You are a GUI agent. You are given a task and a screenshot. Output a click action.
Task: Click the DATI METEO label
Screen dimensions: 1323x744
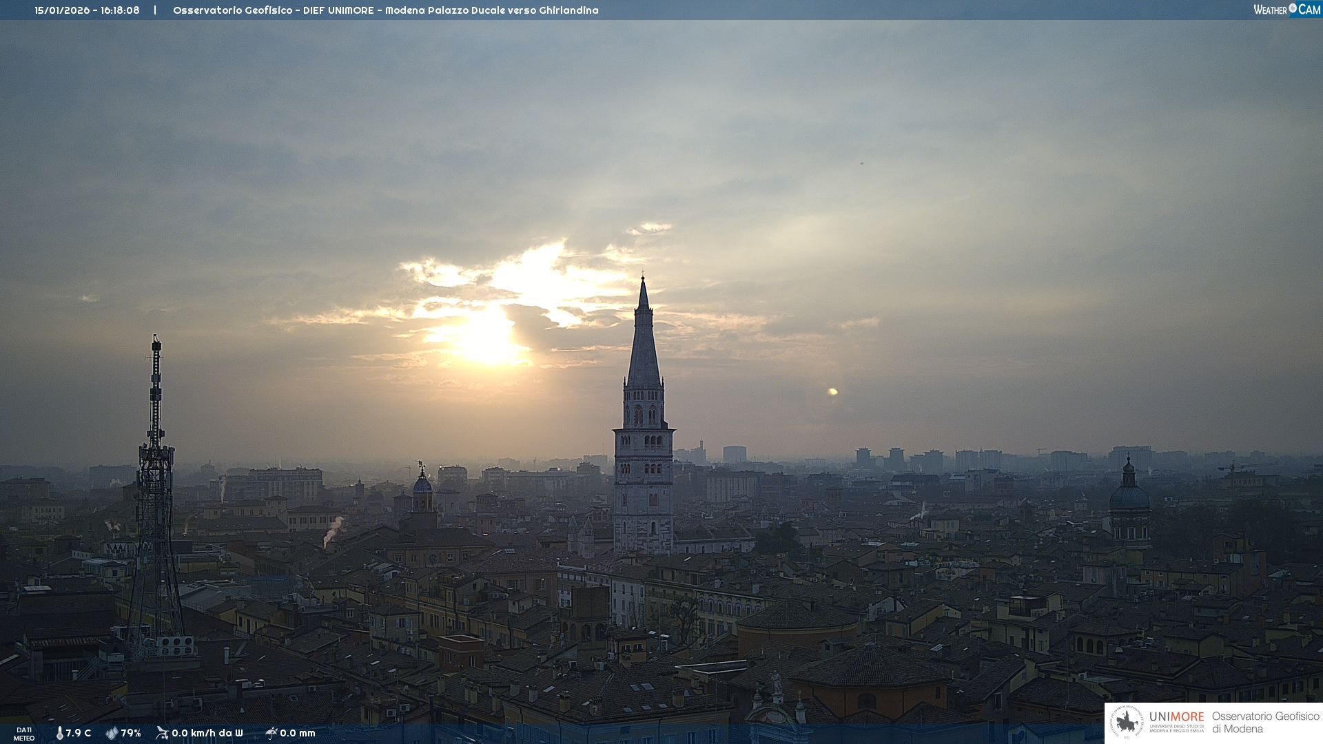point(24,734)
